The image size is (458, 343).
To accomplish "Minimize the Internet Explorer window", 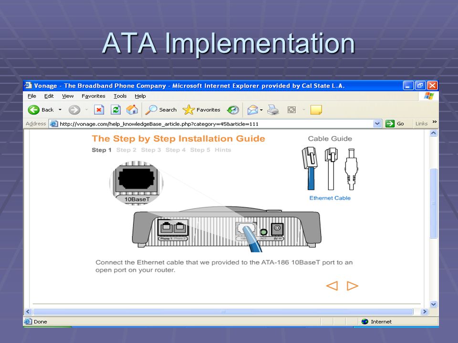I will click(x=408, y=85).
